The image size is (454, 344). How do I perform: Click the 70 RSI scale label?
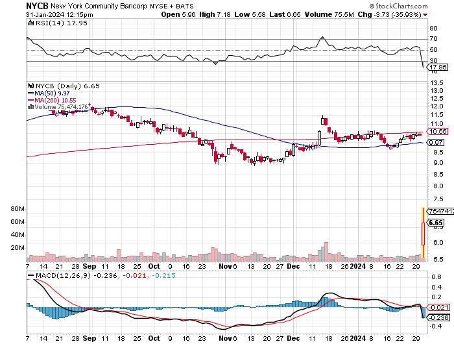tap(433, 39)
